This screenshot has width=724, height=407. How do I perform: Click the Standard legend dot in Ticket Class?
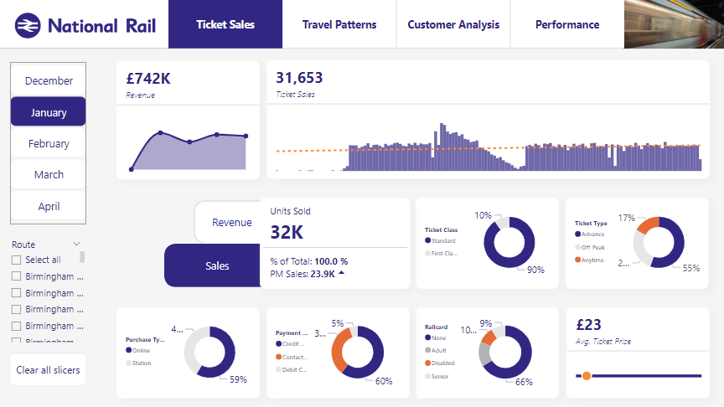[x=428, y=240]
